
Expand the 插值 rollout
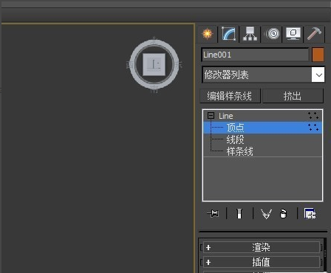pos(261,262)
